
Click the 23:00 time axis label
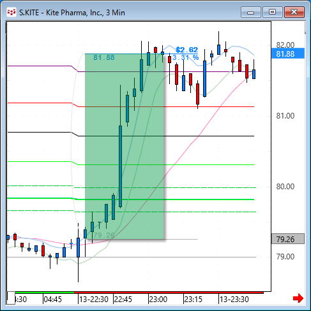158,300
